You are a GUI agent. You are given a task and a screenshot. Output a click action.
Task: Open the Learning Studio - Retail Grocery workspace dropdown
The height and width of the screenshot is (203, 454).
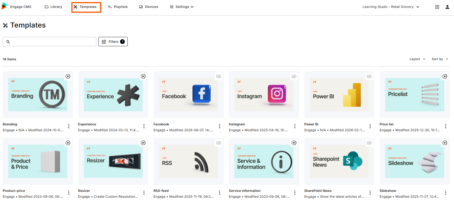[391, 7]
